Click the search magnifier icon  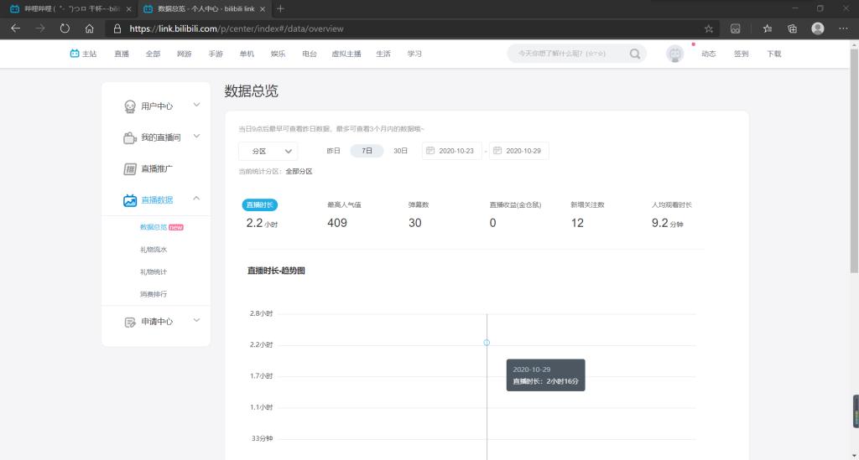(x=635, y=54)
